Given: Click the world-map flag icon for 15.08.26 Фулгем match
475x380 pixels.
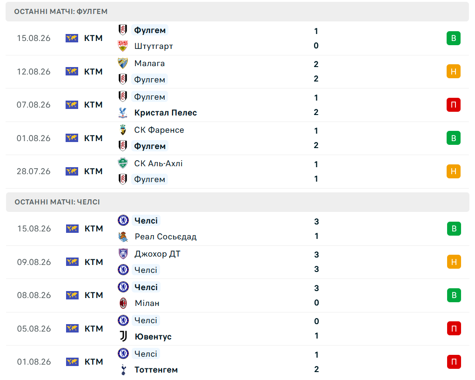Looking at the screenshot, I should 72,38.
